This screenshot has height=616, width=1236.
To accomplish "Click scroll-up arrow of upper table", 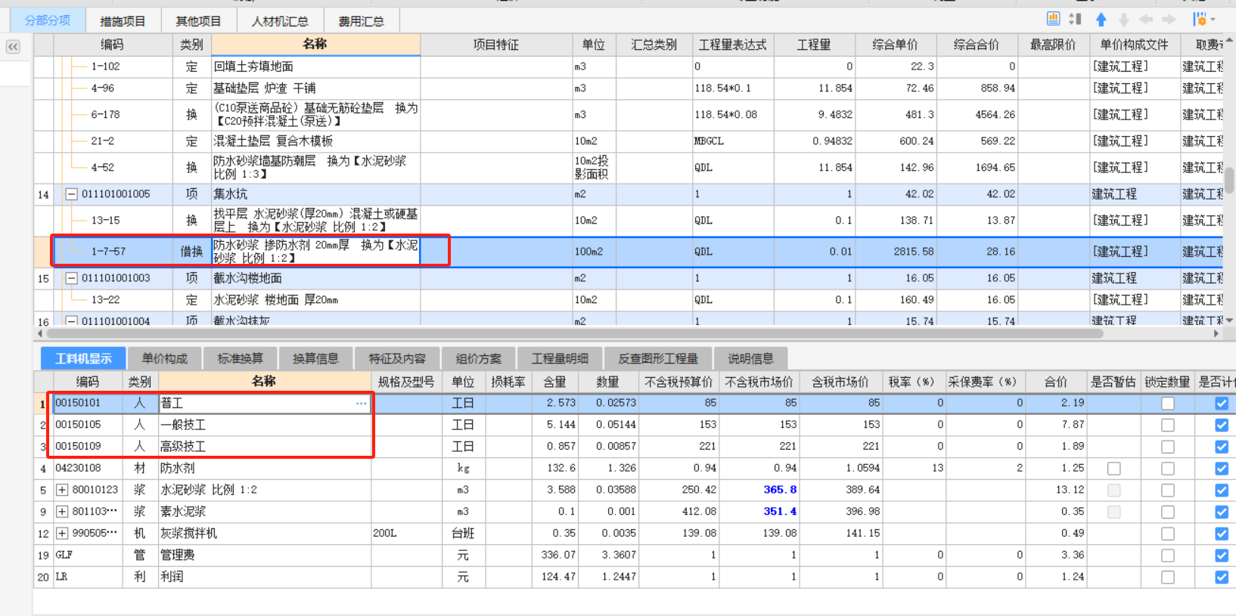I will pyautogui.click(x=1229, y=40).
